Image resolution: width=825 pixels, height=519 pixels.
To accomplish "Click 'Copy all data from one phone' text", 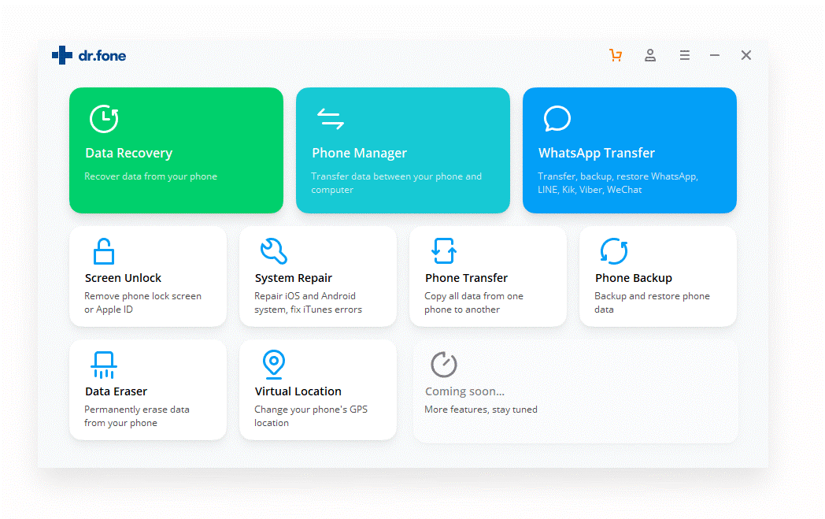I will 474,302.
